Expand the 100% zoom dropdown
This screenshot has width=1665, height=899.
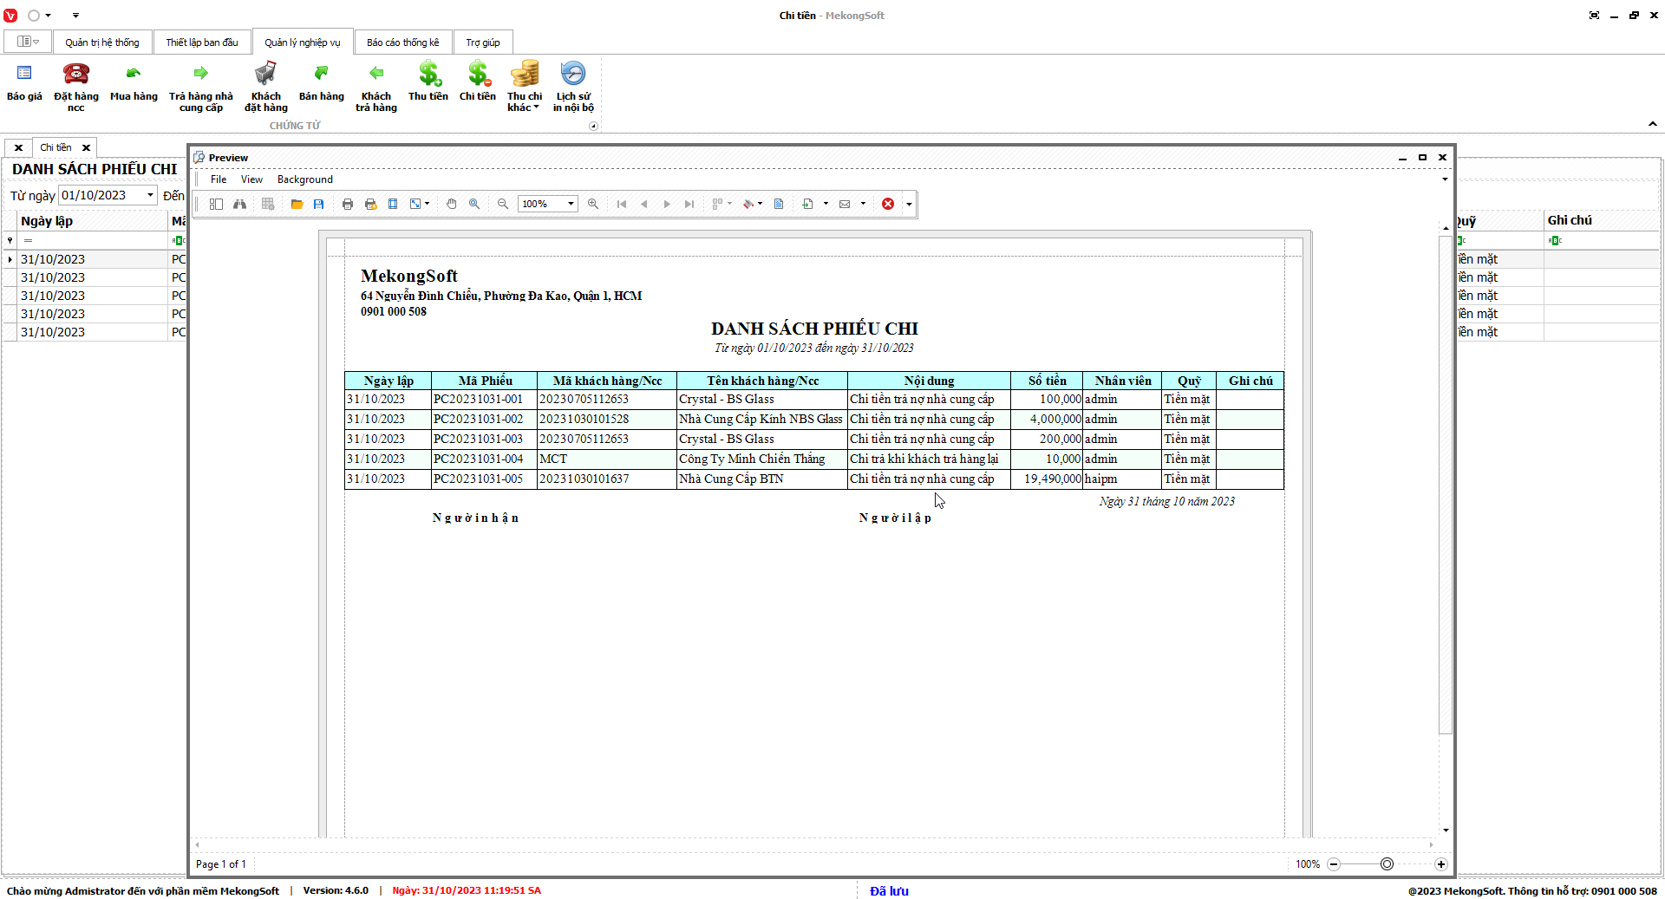tap(571, 204)
